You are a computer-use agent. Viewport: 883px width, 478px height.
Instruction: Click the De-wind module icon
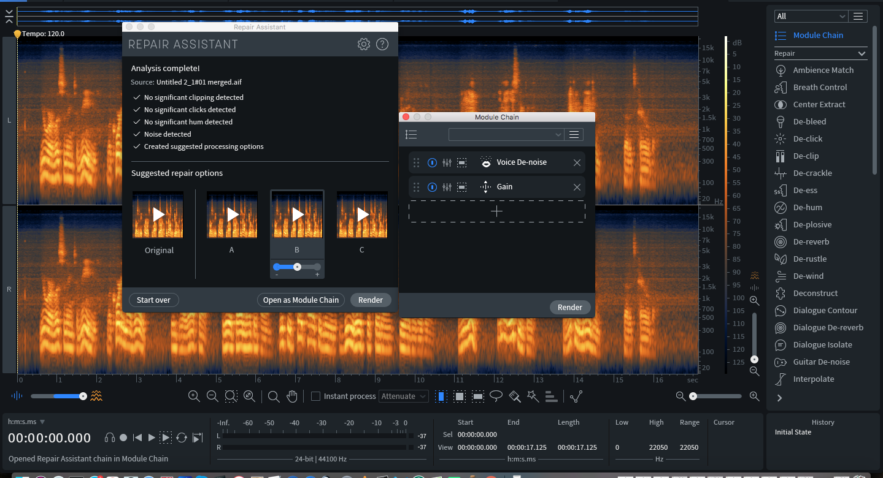click(x=781, y=276)
